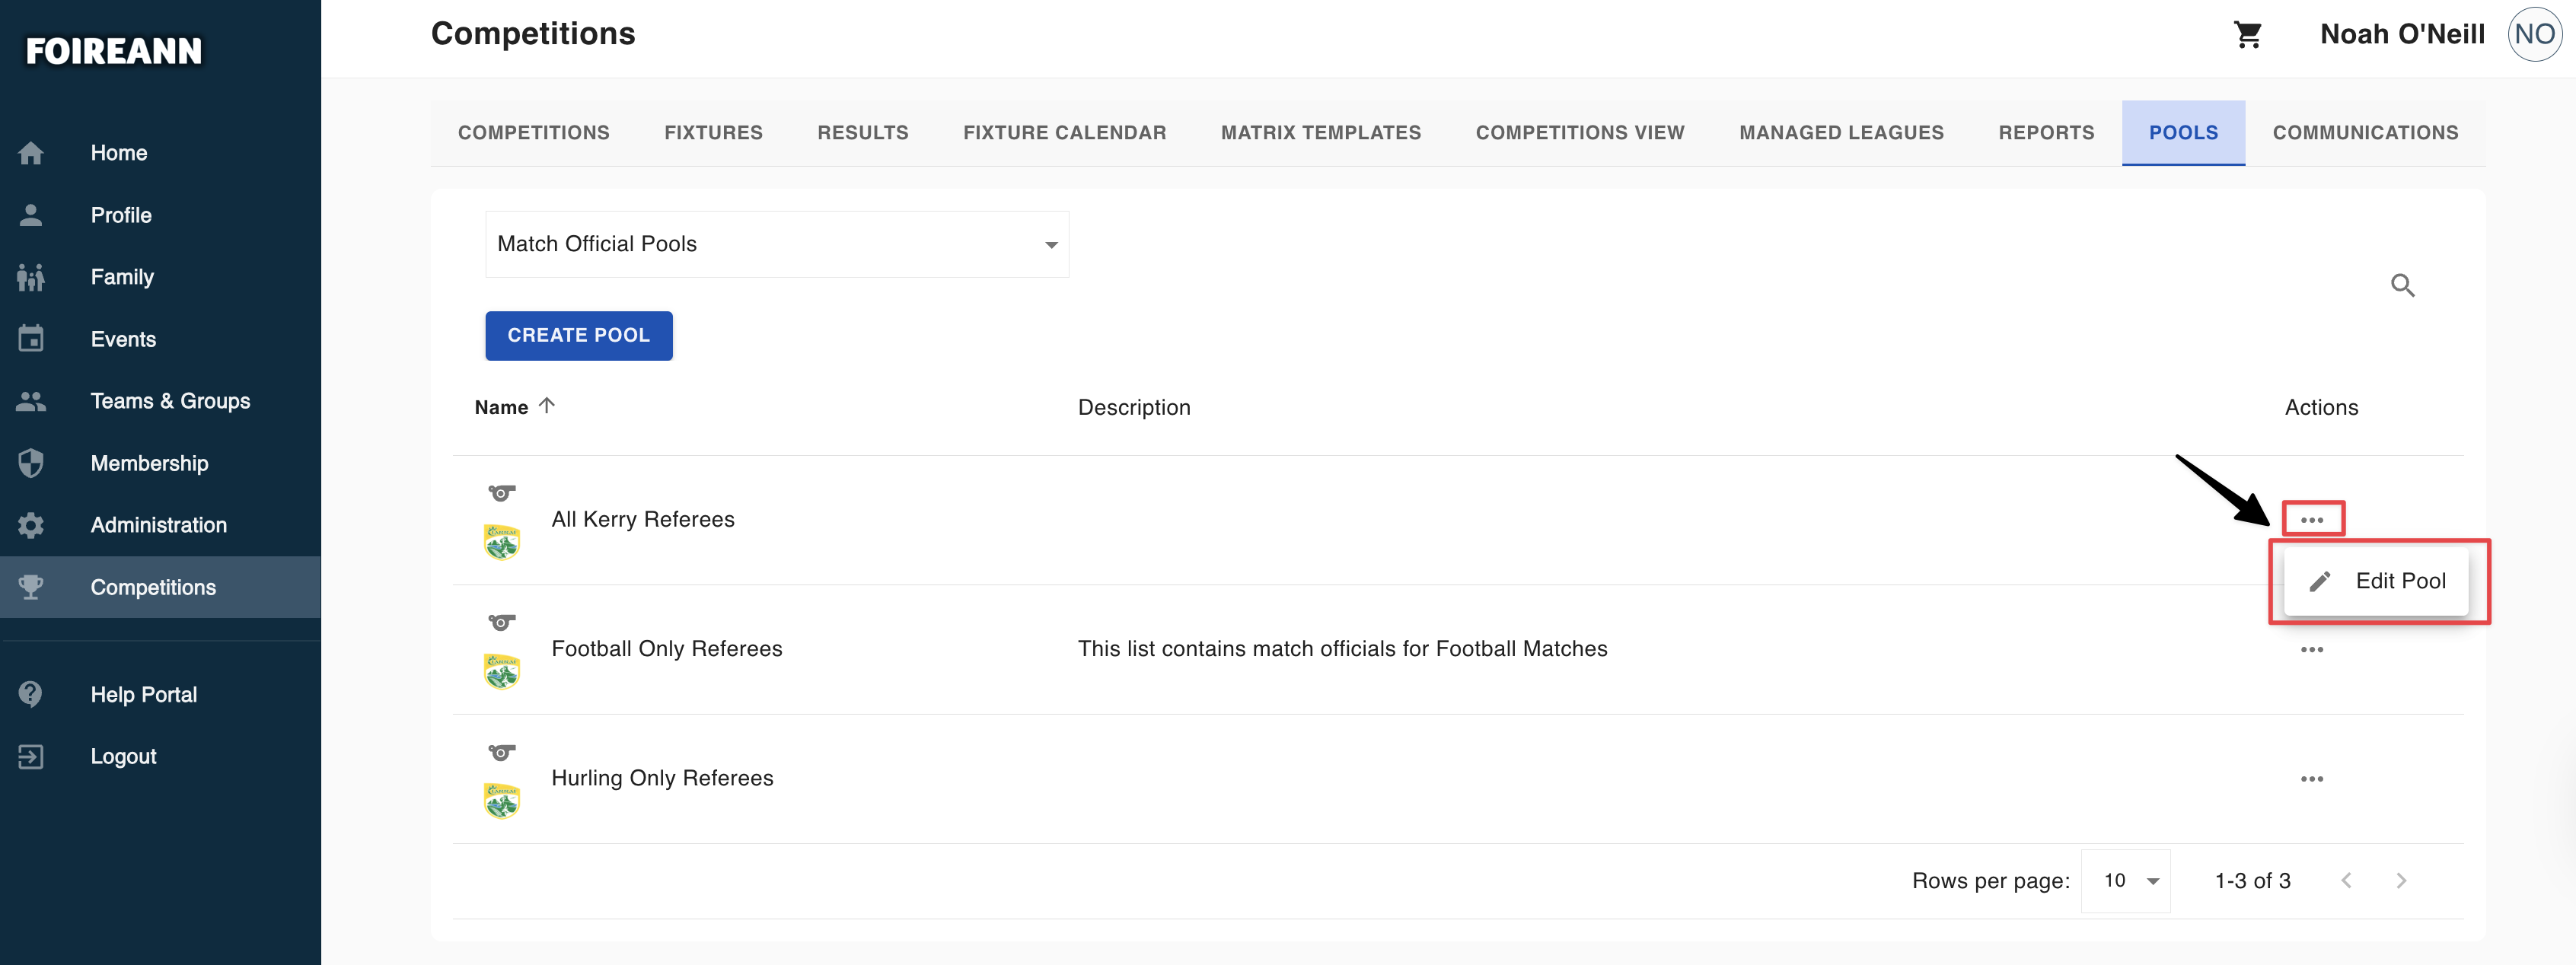Viewport: 2576px width, 965px height.
Task: Switch to the Fixtures tab
Action: pos(713,133)
